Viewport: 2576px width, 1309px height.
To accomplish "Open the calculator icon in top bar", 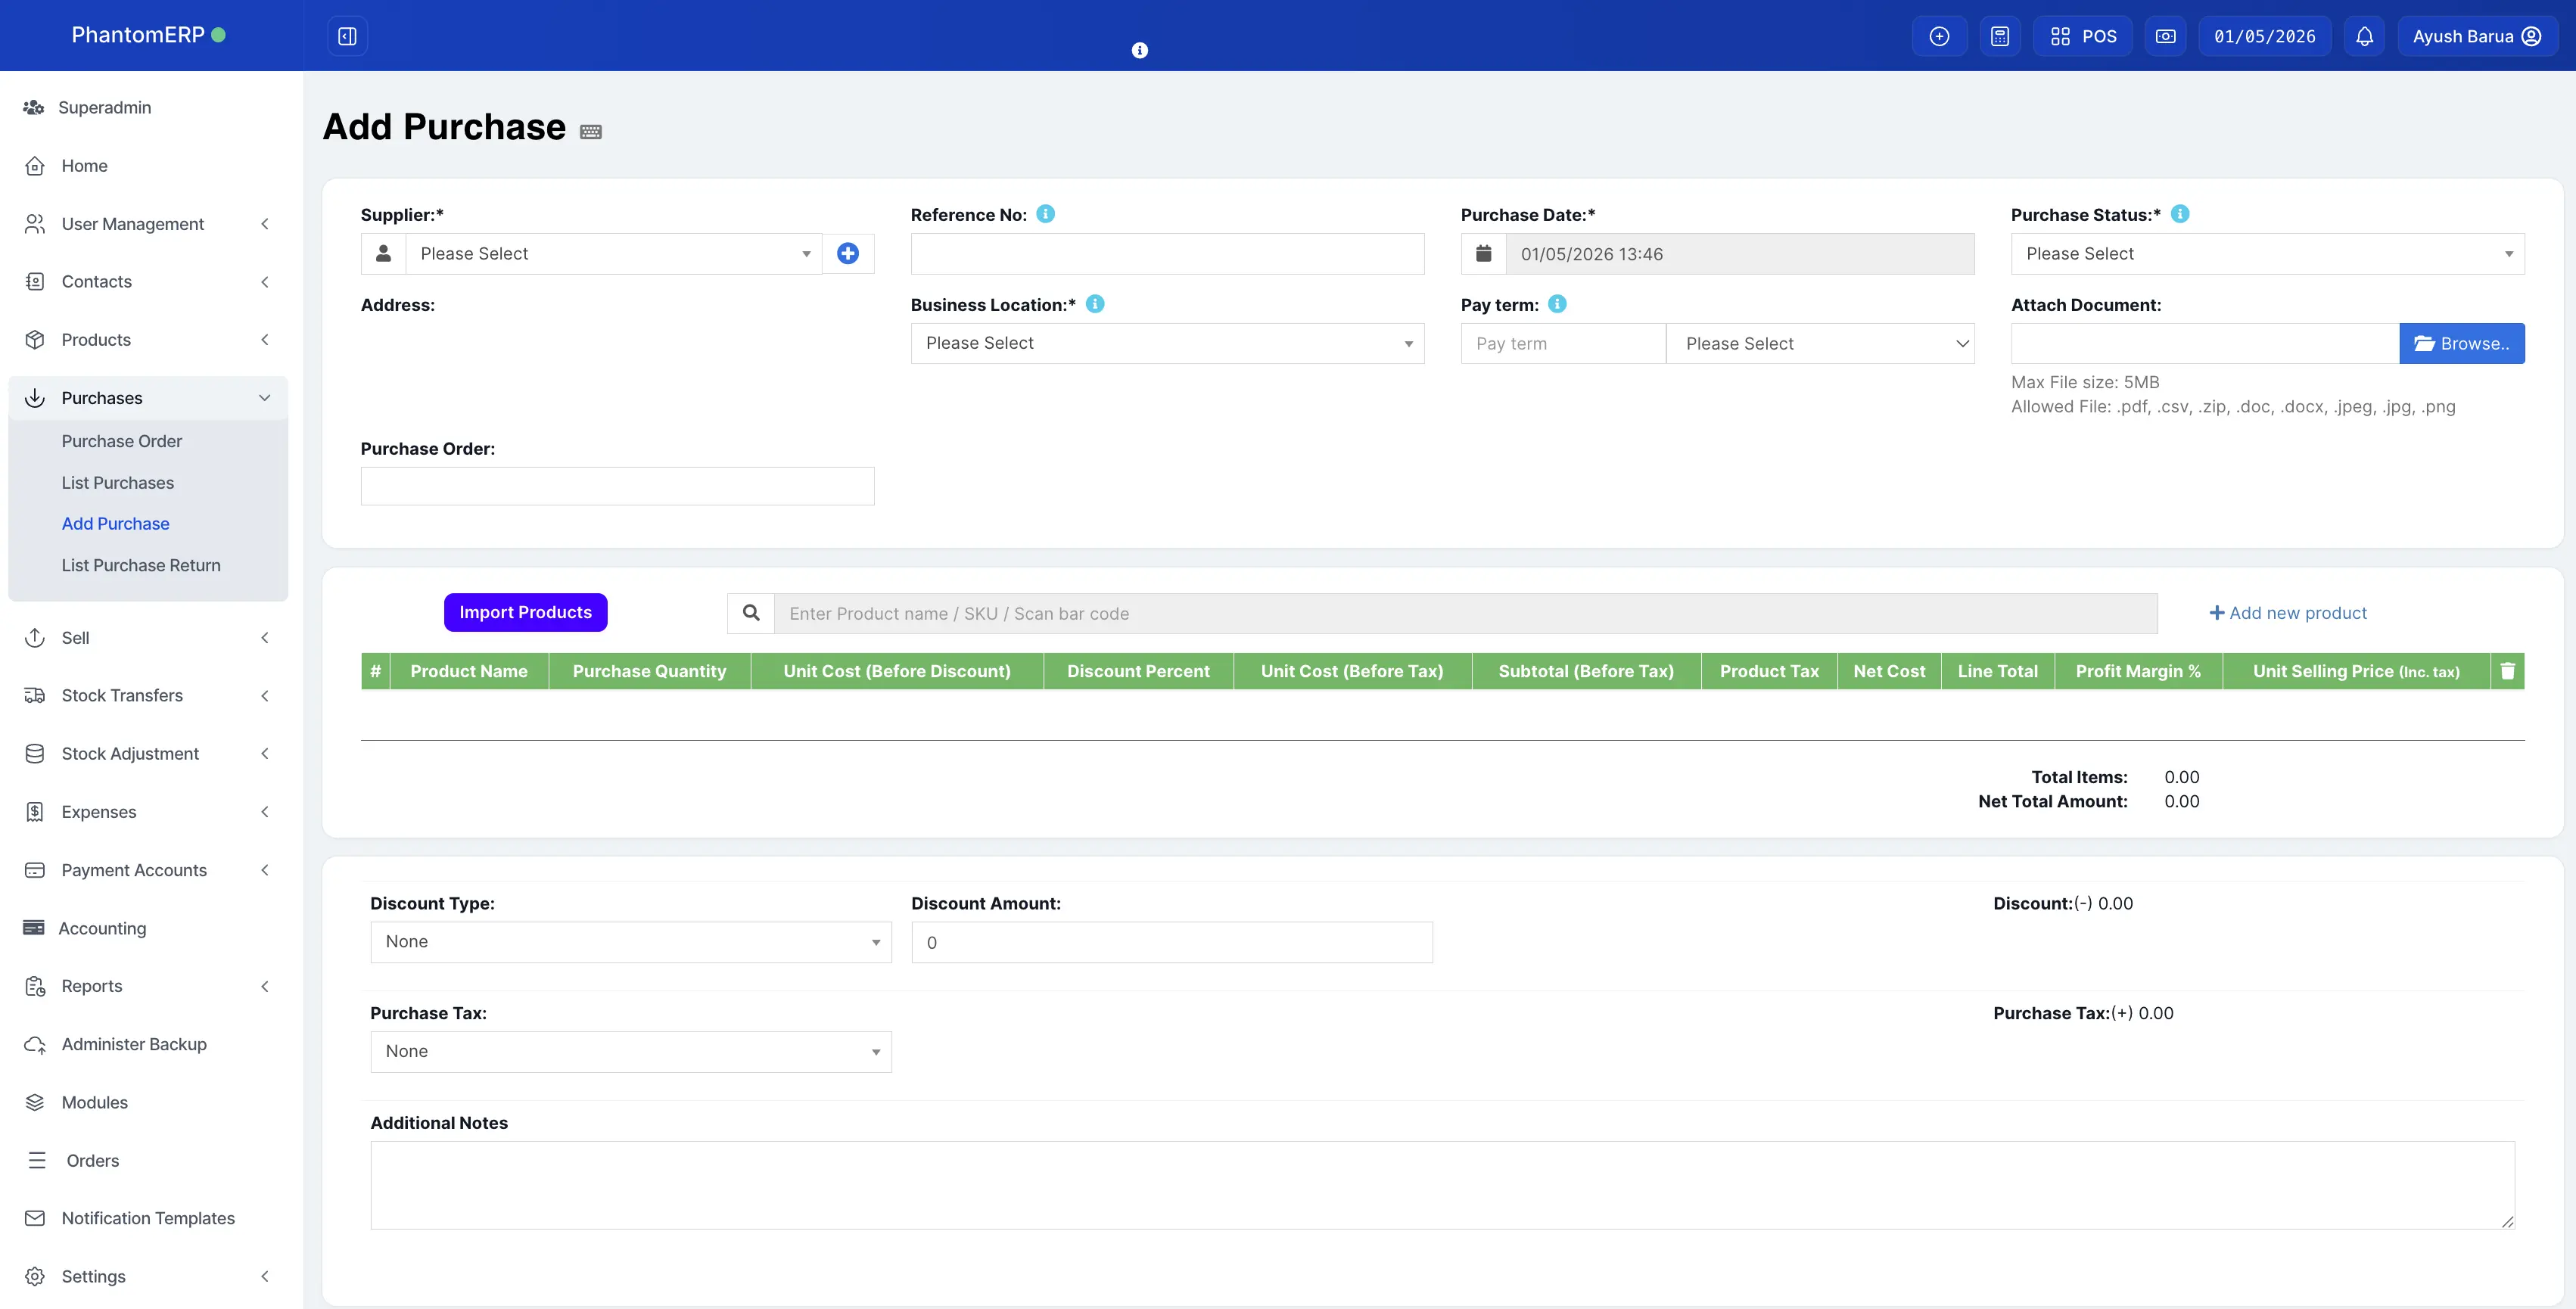I will pos(1999,36).
